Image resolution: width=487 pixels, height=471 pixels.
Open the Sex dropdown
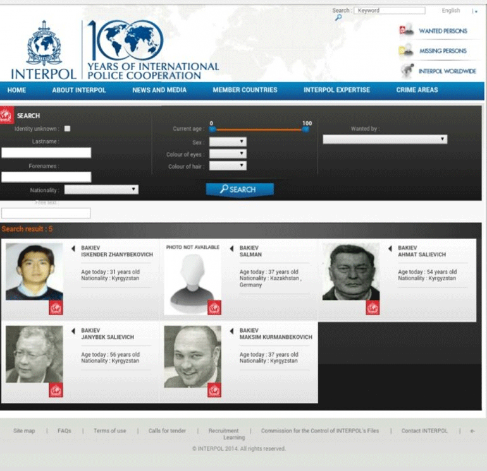click(228, 141)
